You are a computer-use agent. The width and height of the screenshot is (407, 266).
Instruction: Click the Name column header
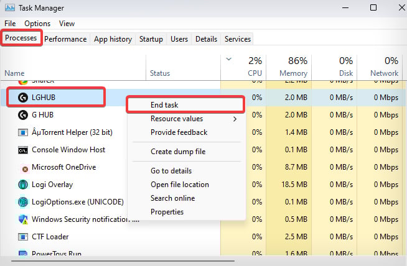tap(14, 73)
